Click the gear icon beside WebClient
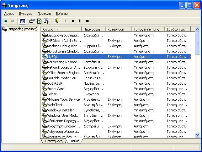Image resolution: width=202 pixels, height=152 pixels. tap(44, 104)
